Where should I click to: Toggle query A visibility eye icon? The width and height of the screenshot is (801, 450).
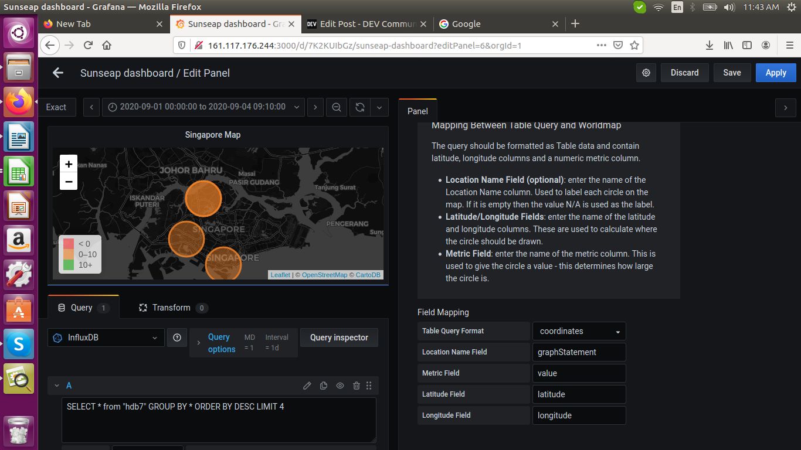tap(340, 386)
